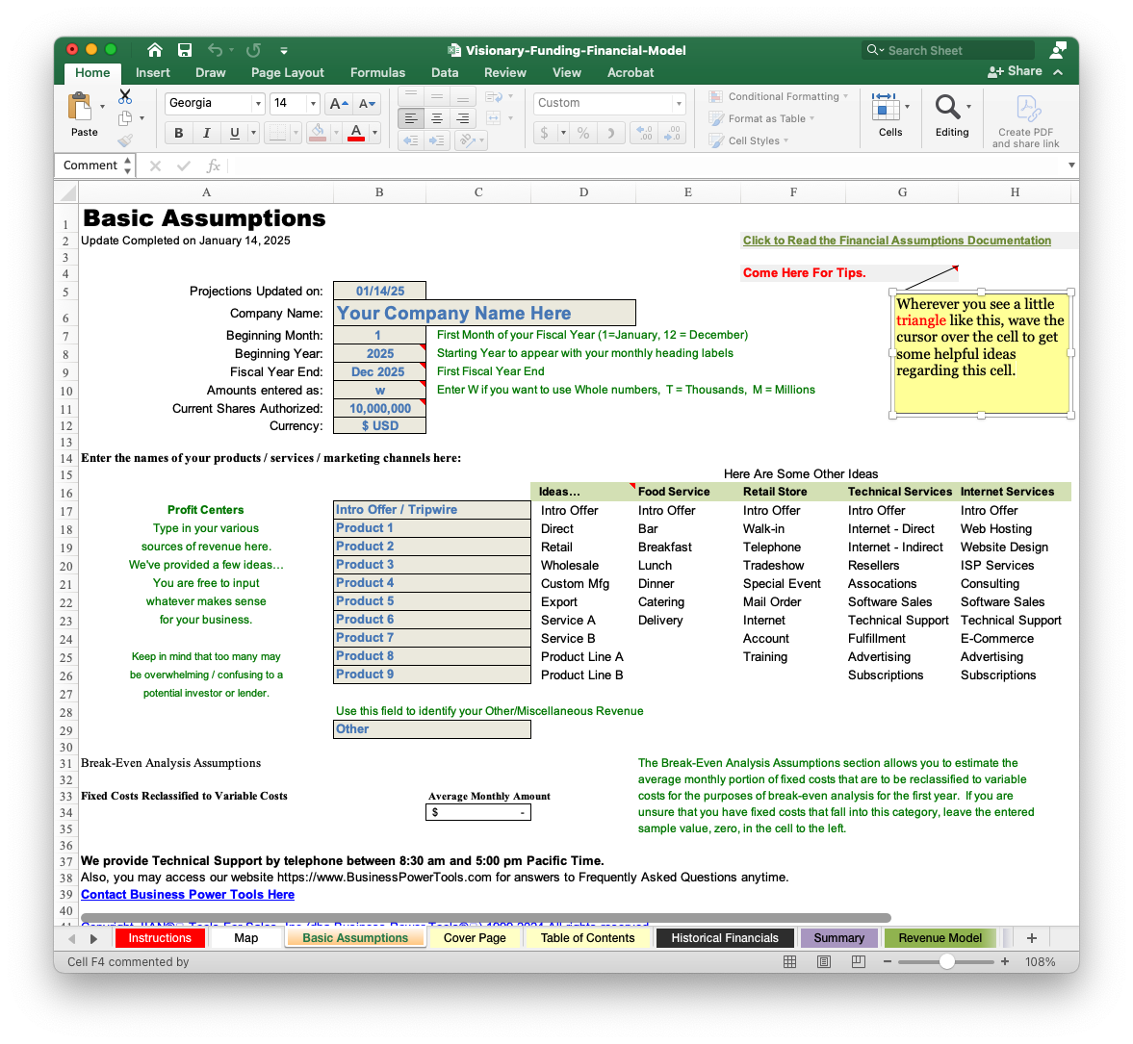The image size is (1133, 1044).
Task: Click the horizontal scrollbar
Action: click(485, 918)
